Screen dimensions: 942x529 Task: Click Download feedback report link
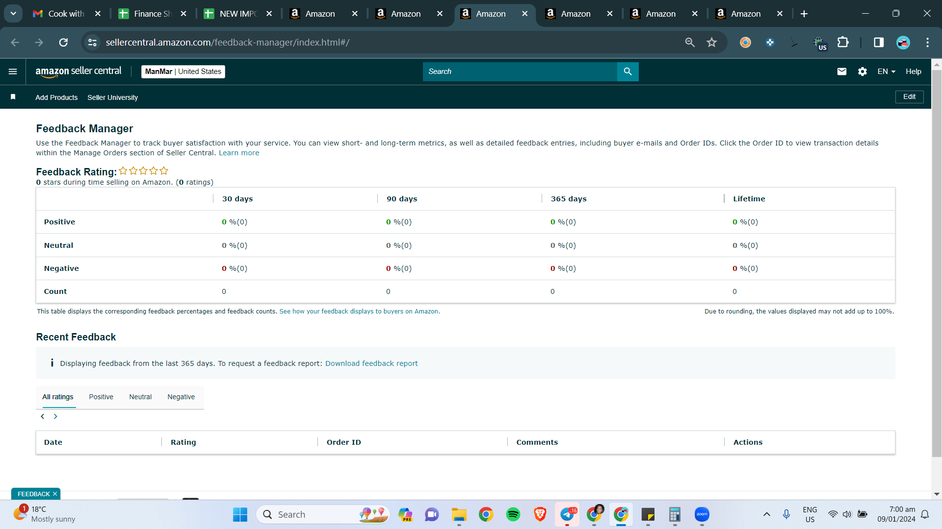[371, 363]
